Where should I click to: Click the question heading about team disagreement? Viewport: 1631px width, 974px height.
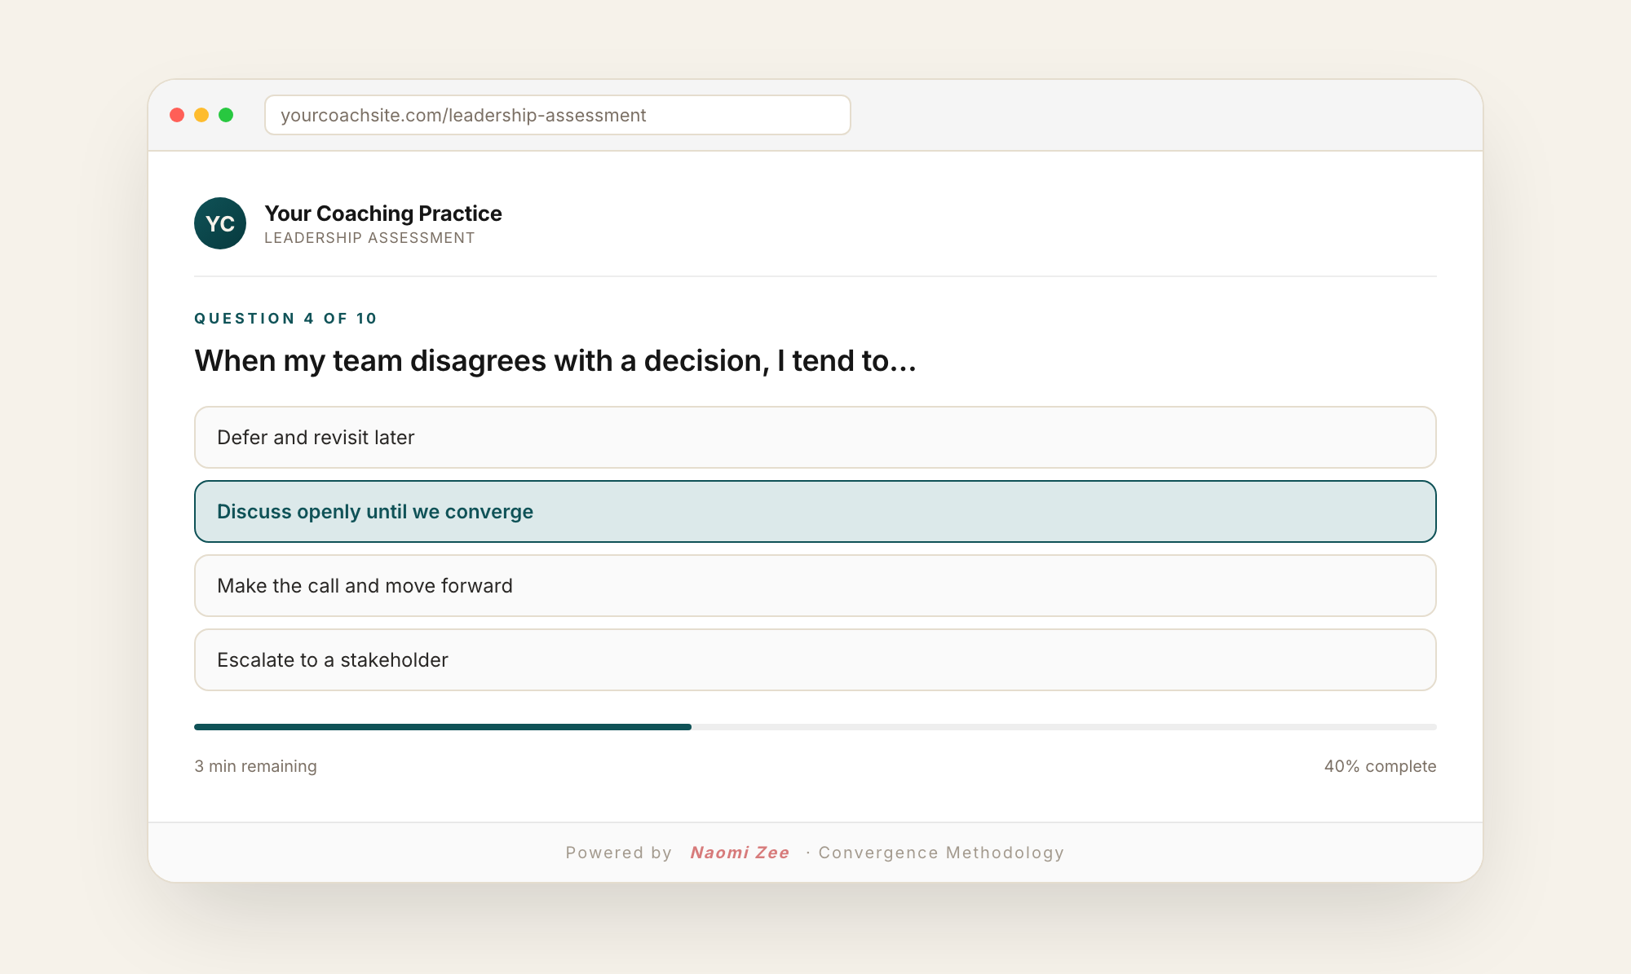[x=555, y=360]
